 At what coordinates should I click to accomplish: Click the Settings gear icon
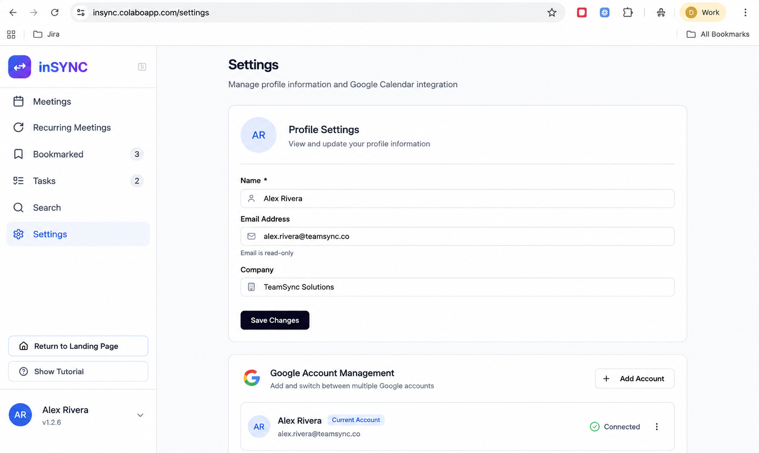point(18,234)
